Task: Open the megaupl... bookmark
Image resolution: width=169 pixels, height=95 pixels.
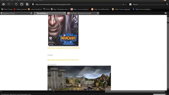Action: click(121, 9)
